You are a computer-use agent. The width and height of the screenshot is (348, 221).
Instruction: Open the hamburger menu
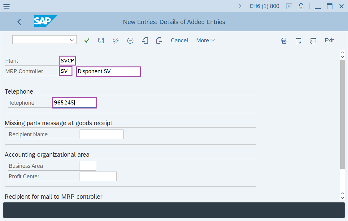pos(6,6)
